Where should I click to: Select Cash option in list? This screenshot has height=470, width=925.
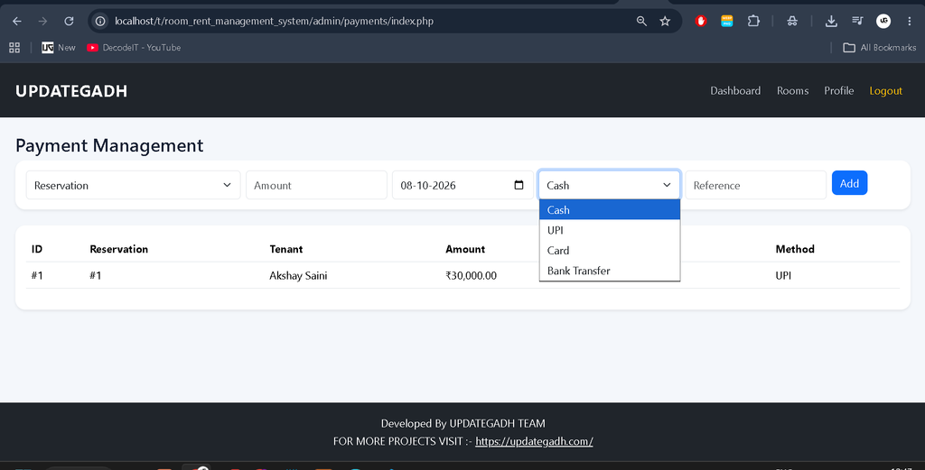point(610,209)
